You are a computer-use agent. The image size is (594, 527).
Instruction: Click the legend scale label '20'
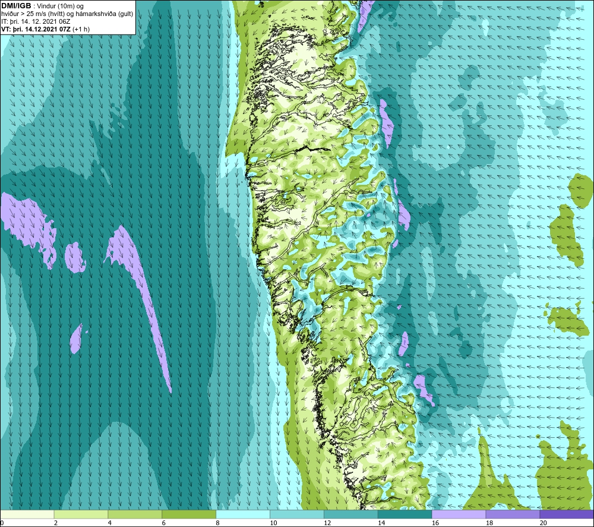point(544,523)
